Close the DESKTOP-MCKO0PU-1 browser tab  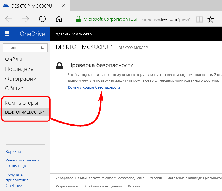64,6
